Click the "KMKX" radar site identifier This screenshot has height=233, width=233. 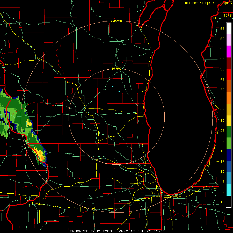[124, 231]
